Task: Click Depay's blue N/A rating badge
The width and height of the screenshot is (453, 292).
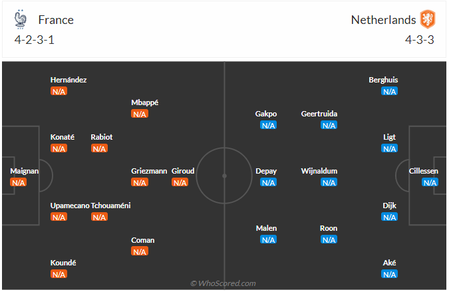Action: pos(268,182)
